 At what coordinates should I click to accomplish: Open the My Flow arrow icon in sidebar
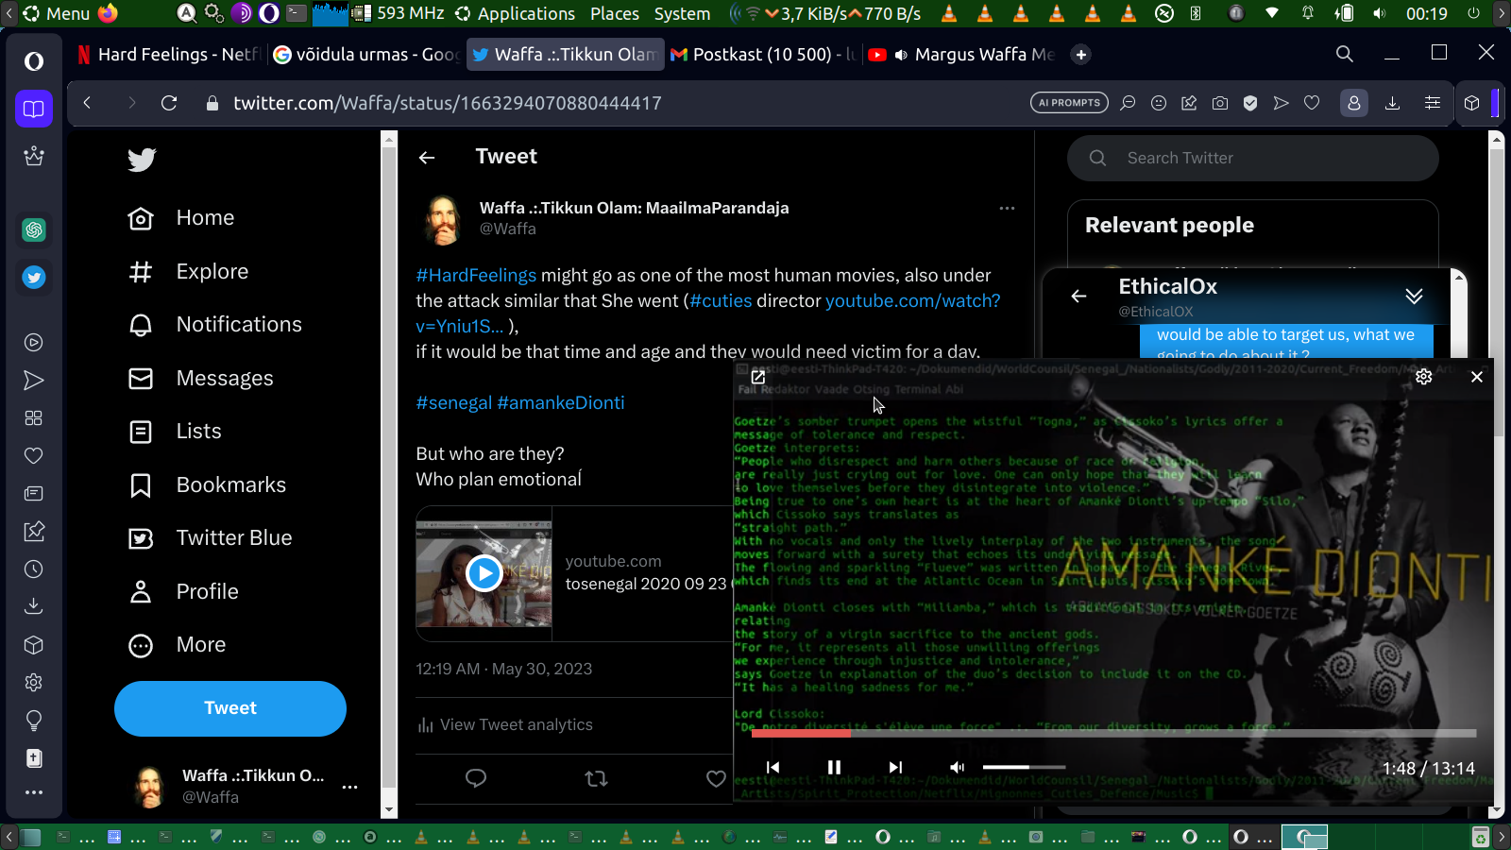coord(34,381)
